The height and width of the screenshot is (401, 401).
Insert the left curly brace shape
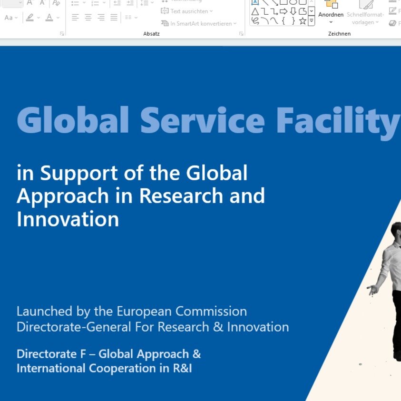coord(284,21)
